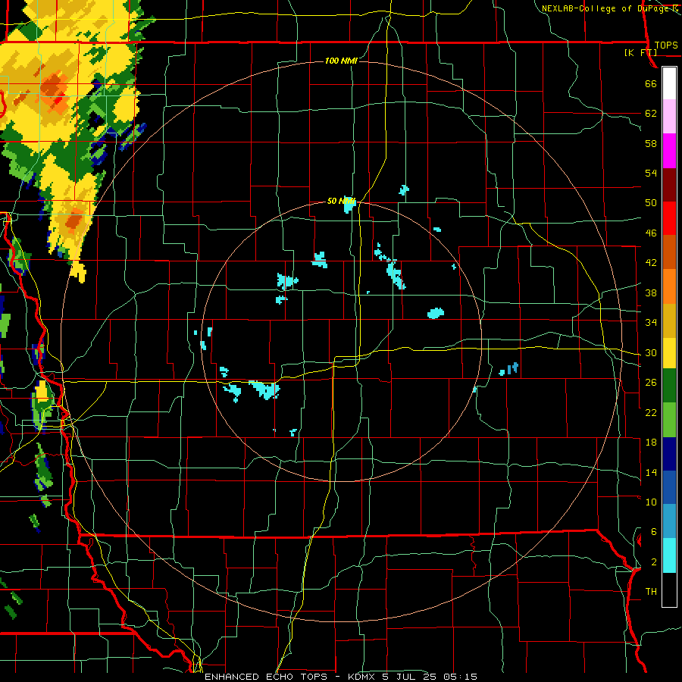Click the "54" legend value

point(651,173)
